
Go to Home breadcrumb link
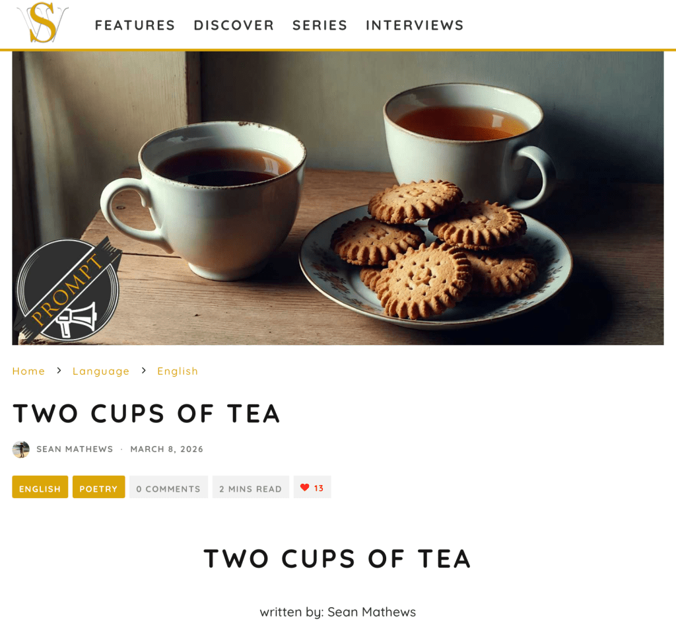pos(28,371)
